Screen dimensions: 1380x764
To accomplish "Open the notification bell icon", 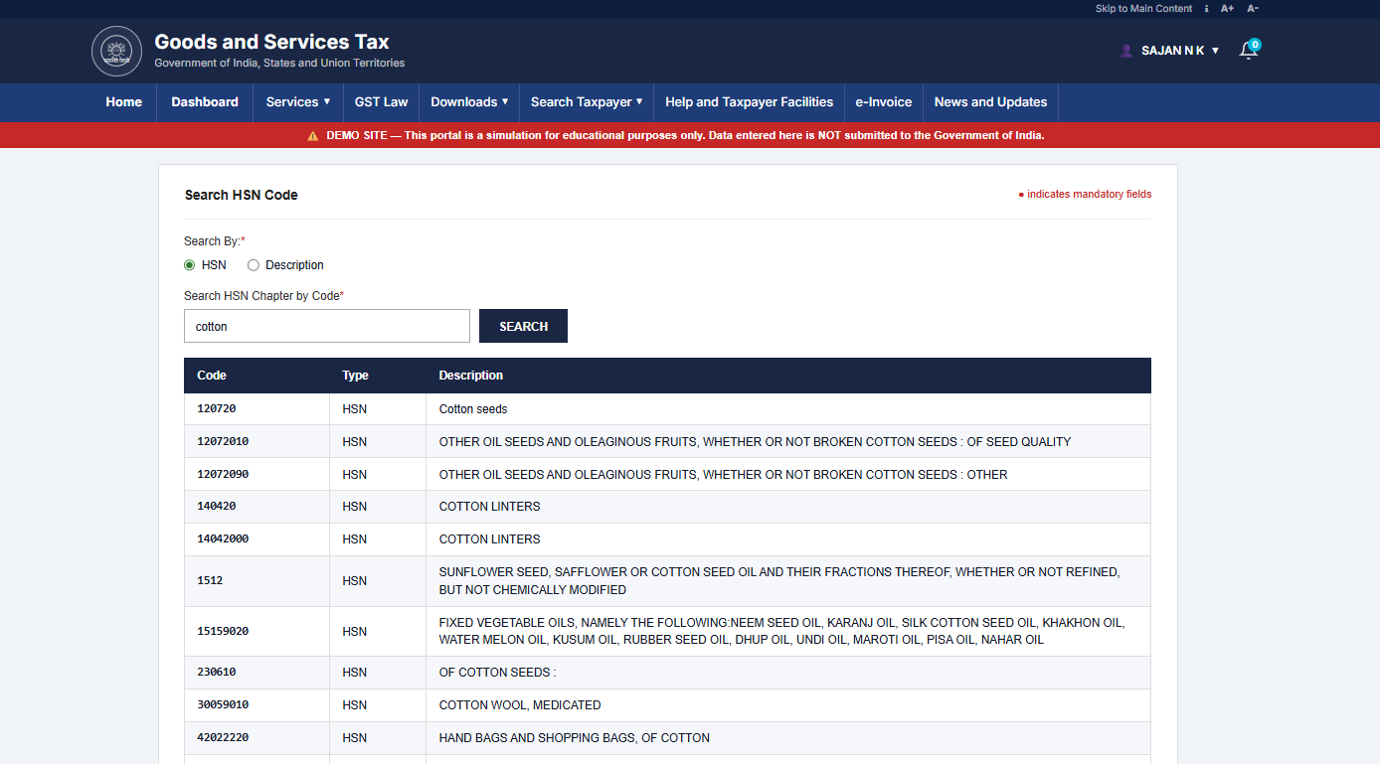I will pos(1249,50).
